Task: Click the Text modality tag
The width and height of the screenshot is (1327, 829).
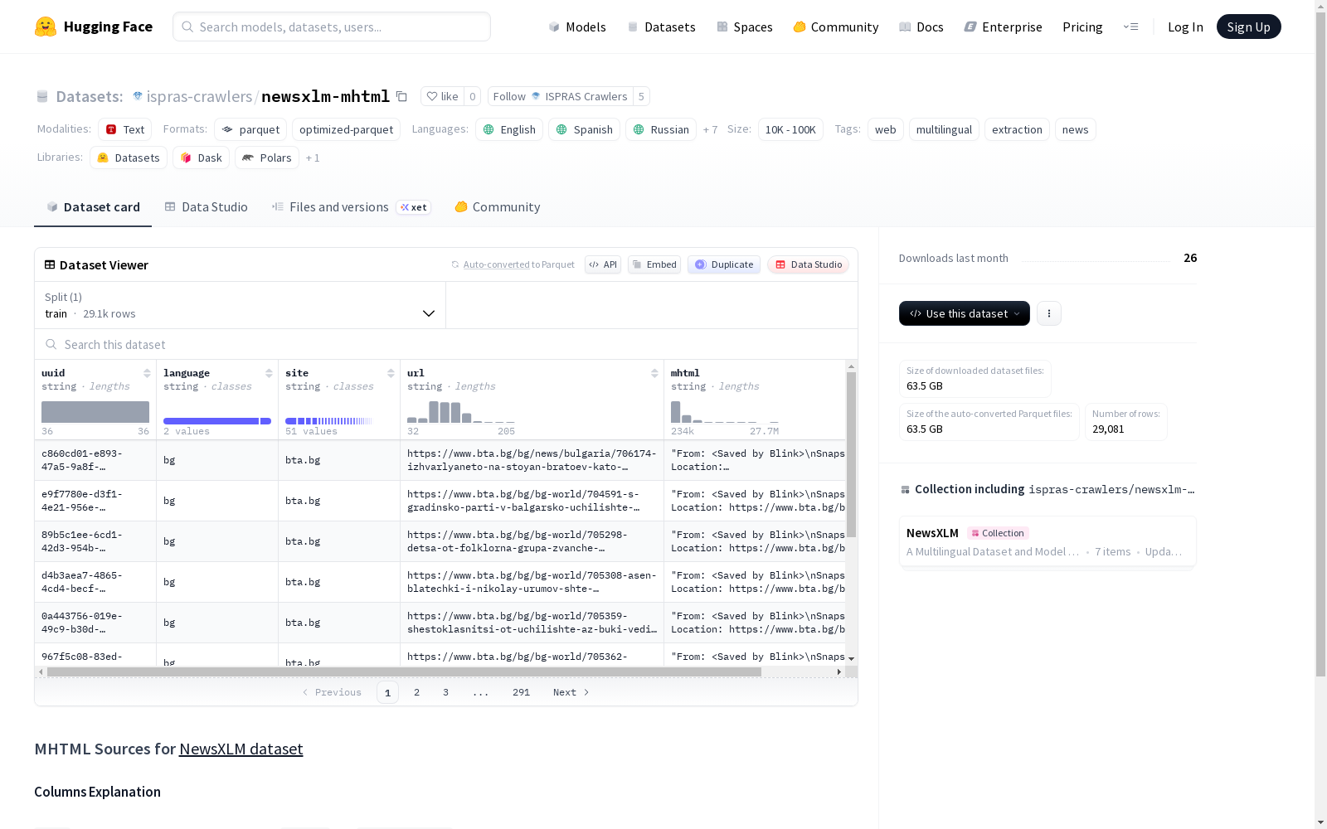Action: 124,129
